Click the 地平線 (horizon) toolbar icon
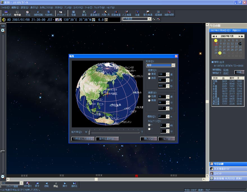This screenshot has width=247, height=192. 17,13
